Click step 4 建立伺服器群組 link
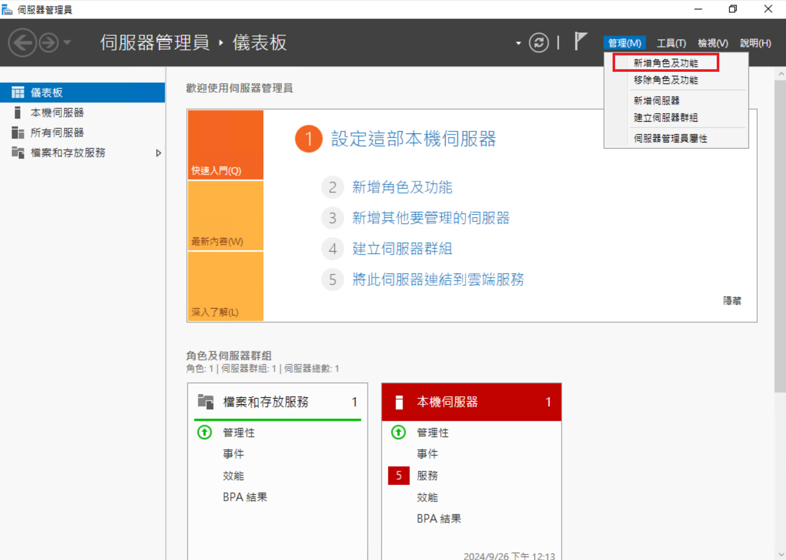 point(402,249)
